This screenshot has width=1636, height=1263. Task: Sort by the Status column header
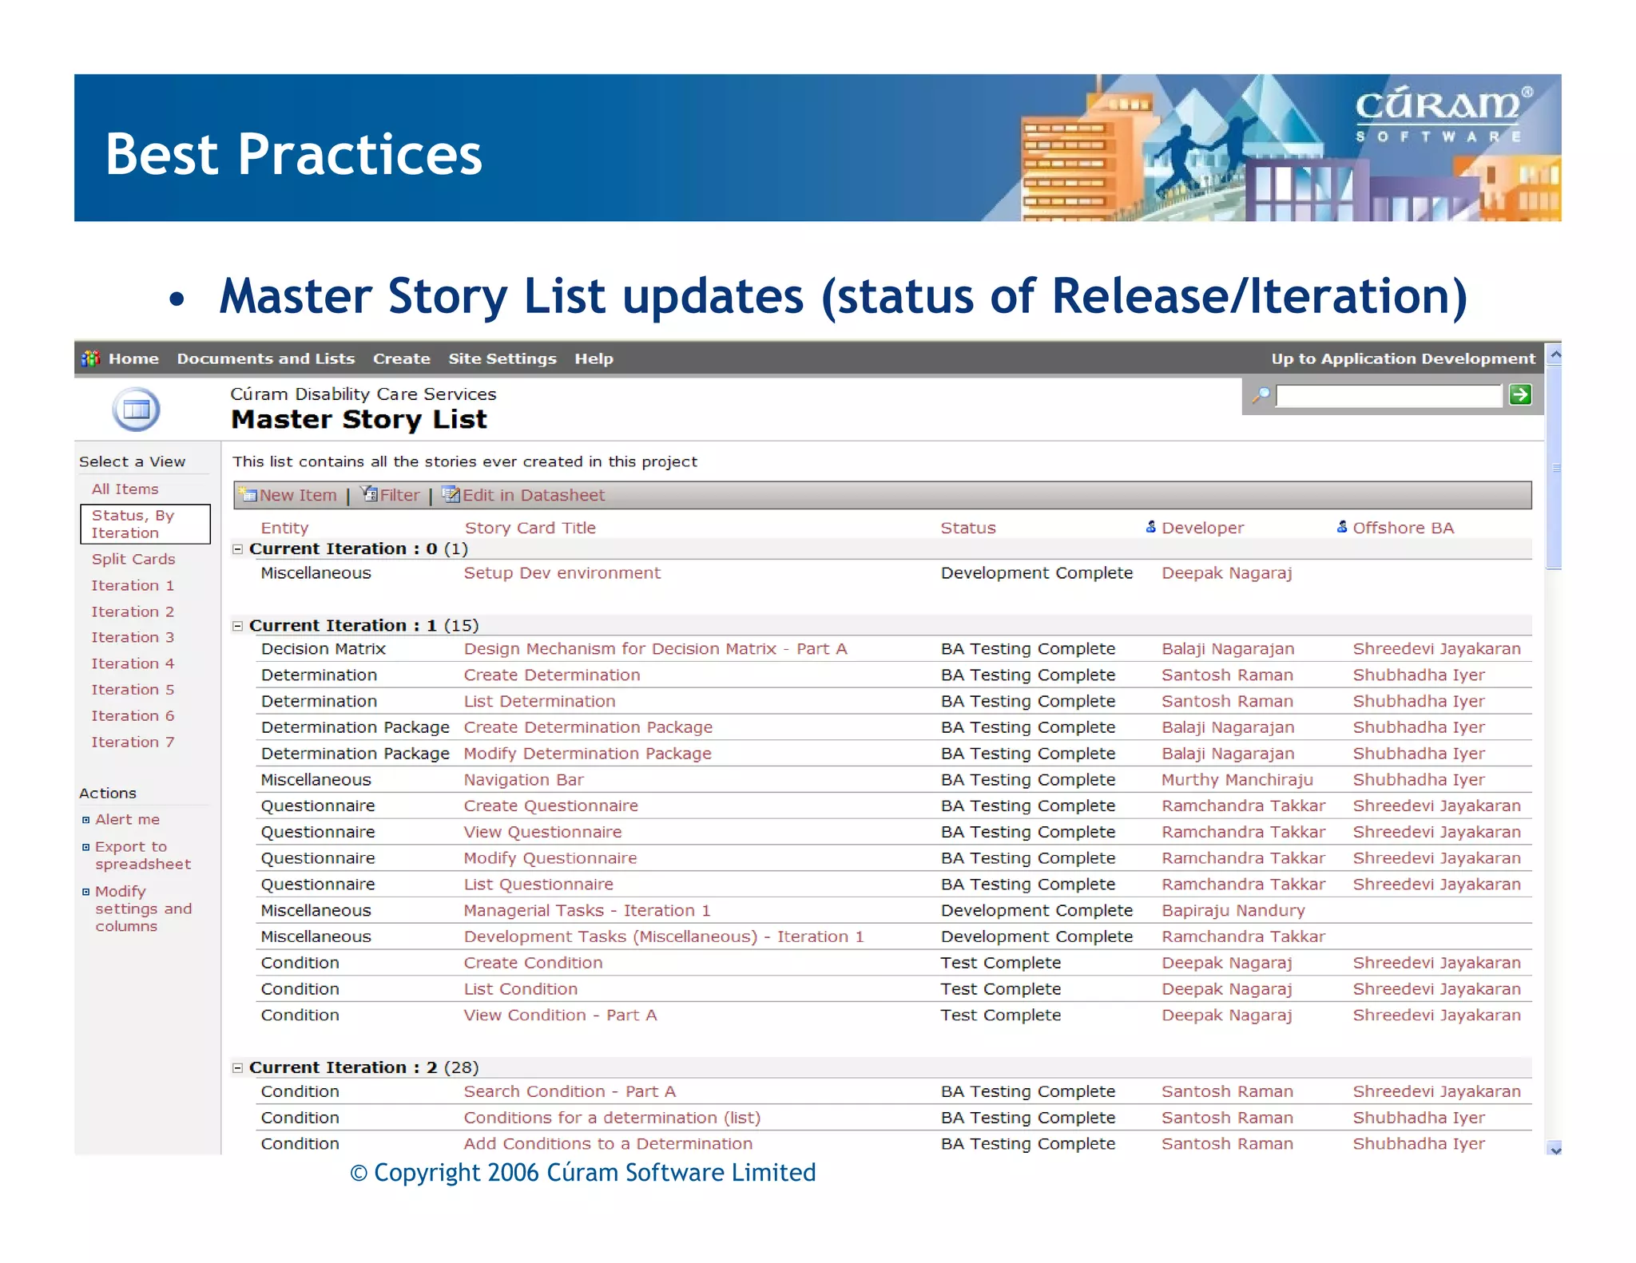967,528
